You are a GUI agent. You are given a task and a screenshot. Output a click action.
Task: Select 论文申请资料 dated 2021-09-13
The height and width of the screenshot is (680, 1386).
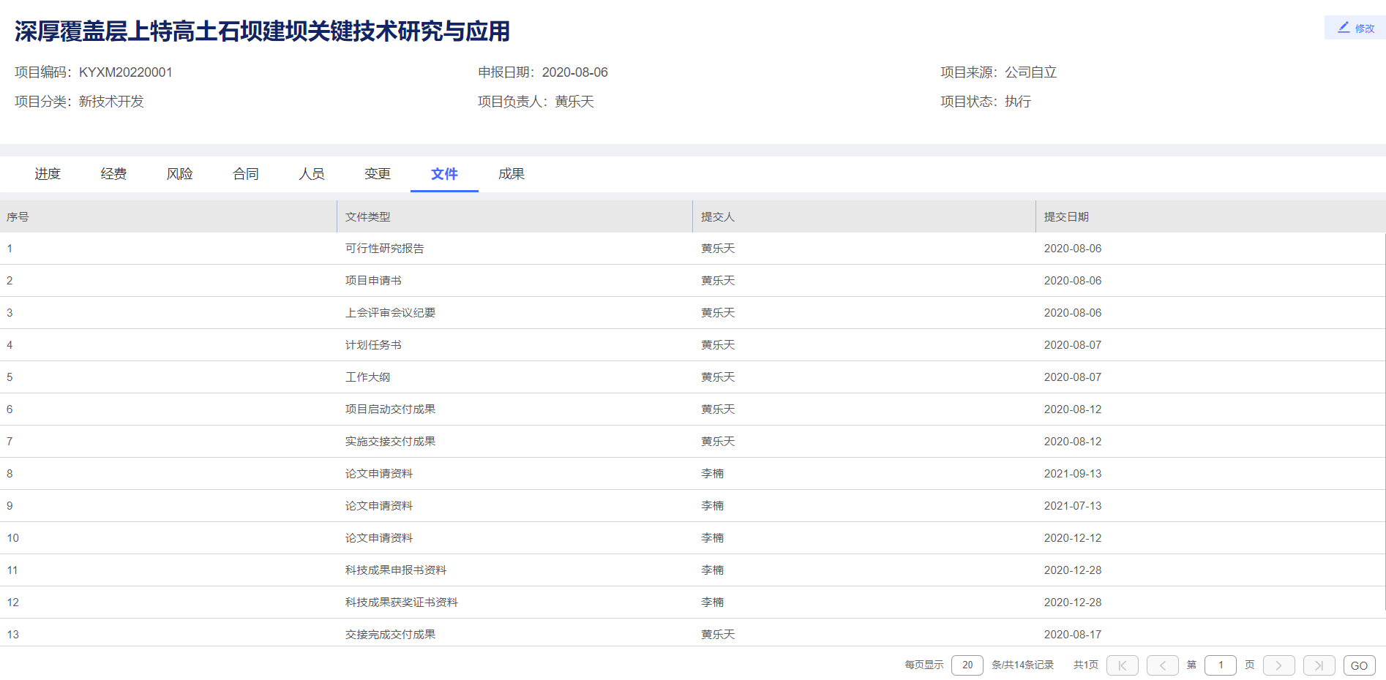tap(692, 474)
